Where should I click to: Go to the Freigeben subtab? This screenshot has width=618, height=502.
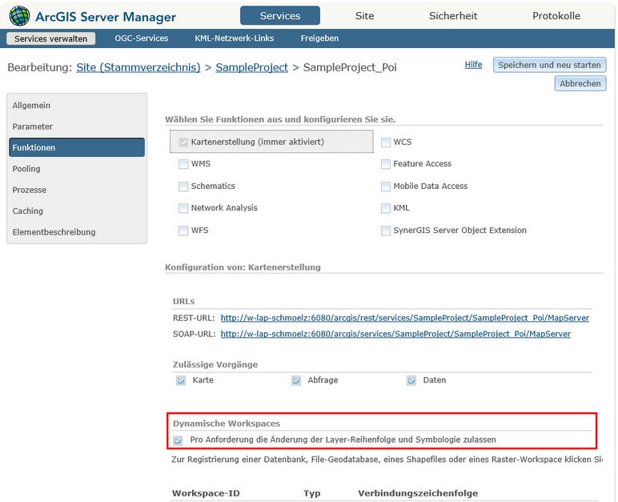tap(319, 38)
